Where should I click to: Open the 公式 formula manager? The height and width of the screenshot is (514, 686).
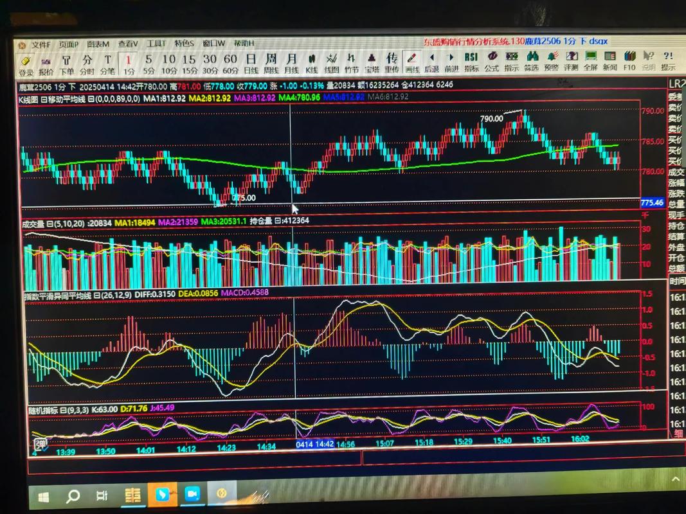pyautogui.click(x=492, y=60)
